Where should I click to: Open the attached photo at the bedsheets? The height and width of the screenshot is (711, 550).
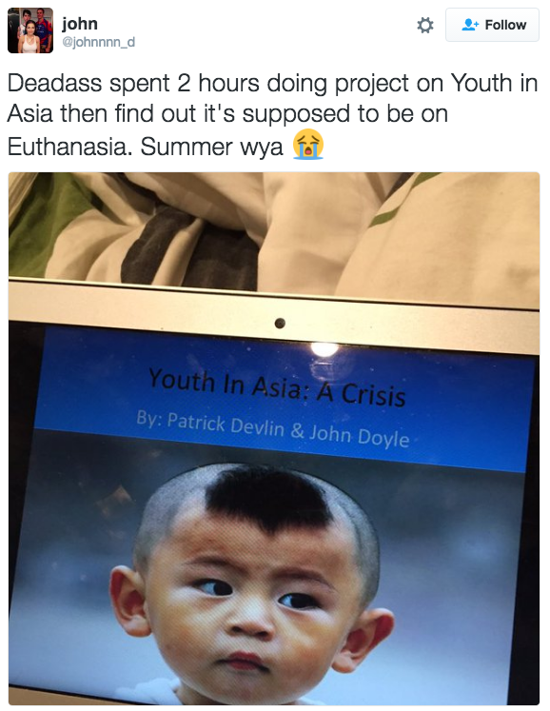click(x=274, y=229)
